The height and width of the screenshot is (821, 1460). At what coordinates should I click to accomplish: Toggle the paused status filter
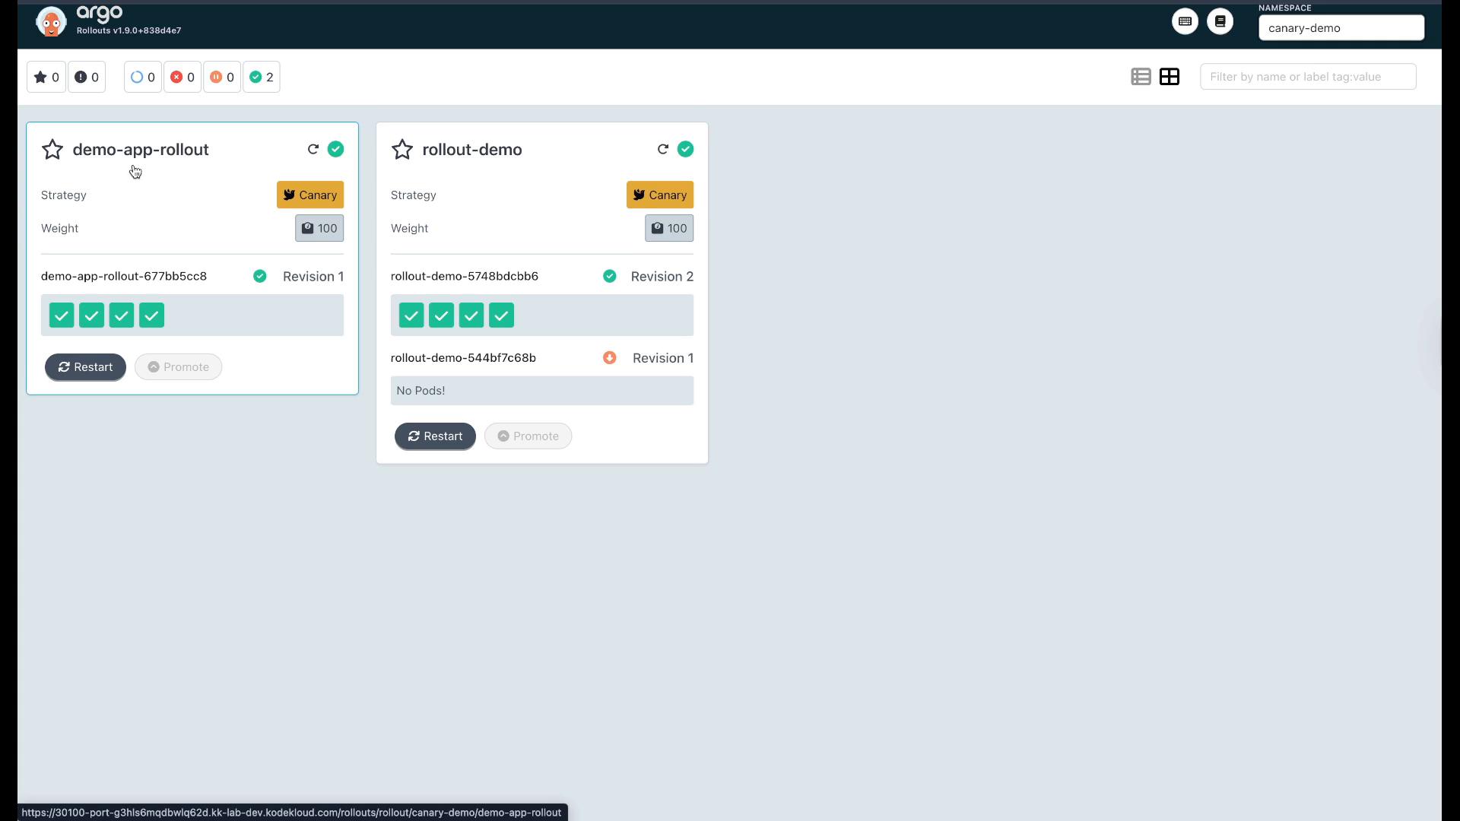point(222,77)
